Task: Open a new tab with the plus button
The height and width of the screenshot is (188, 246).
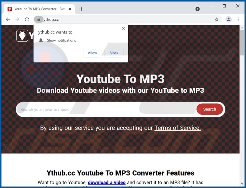Action: click(x=81, y=9)
